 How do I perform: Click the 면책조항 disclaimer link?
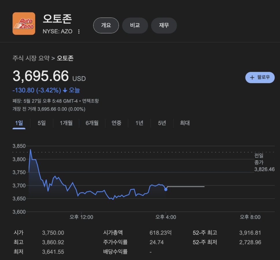90,101
